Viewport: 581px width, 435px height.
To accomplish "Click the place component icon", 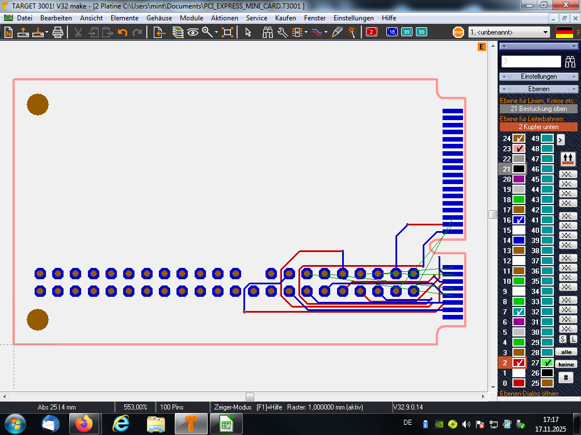I will [297, 32].
